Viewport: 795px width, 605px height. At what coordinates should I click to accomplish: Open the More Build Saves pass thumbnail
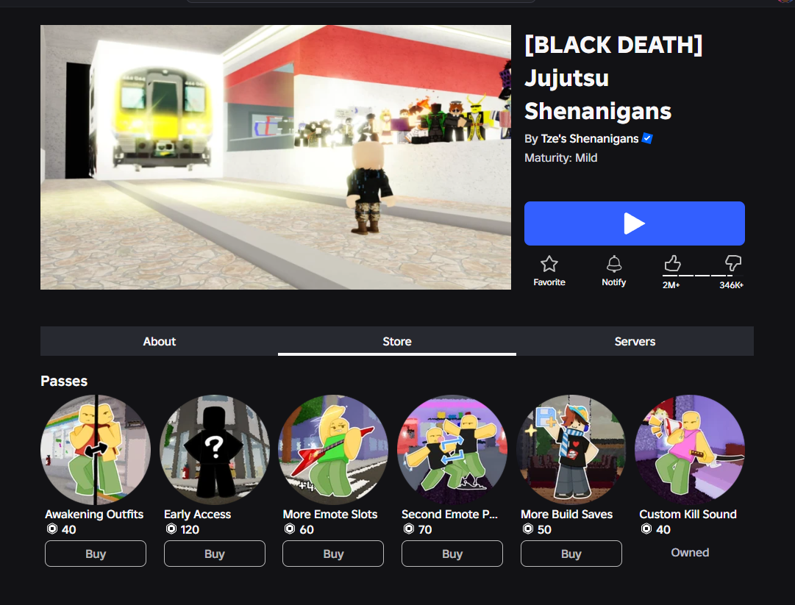pyautogui.click(x=571, y=450)
